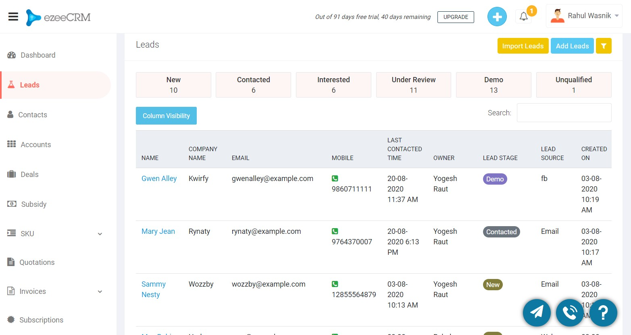Click the ezeeCRM logo

[58, 17]
